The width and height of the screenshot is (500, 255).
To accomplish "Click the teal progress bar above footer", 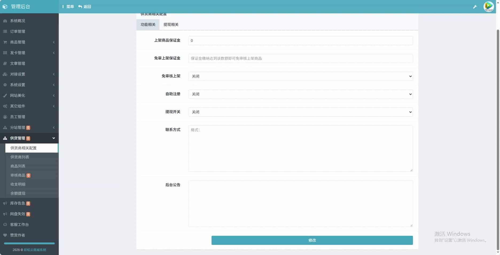I will (x=29, y=243).
